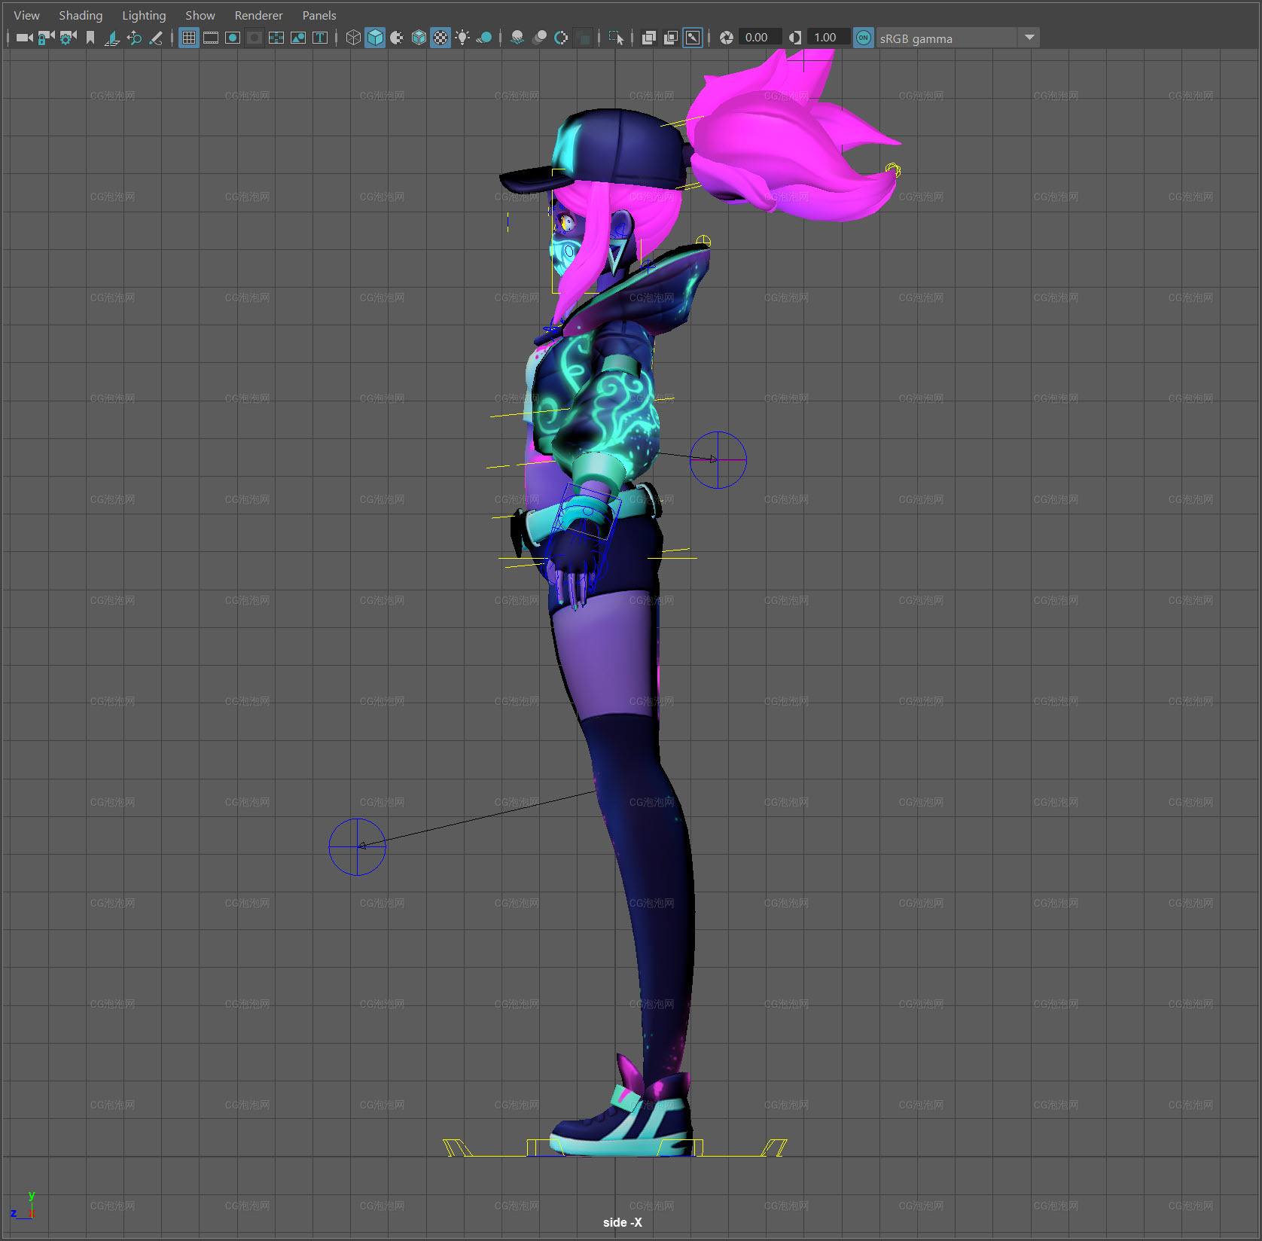Toggle the Textured checker display icon
Viewport: 1262px width, 1241px height.
pyautogui.click(x=440, y=38)
